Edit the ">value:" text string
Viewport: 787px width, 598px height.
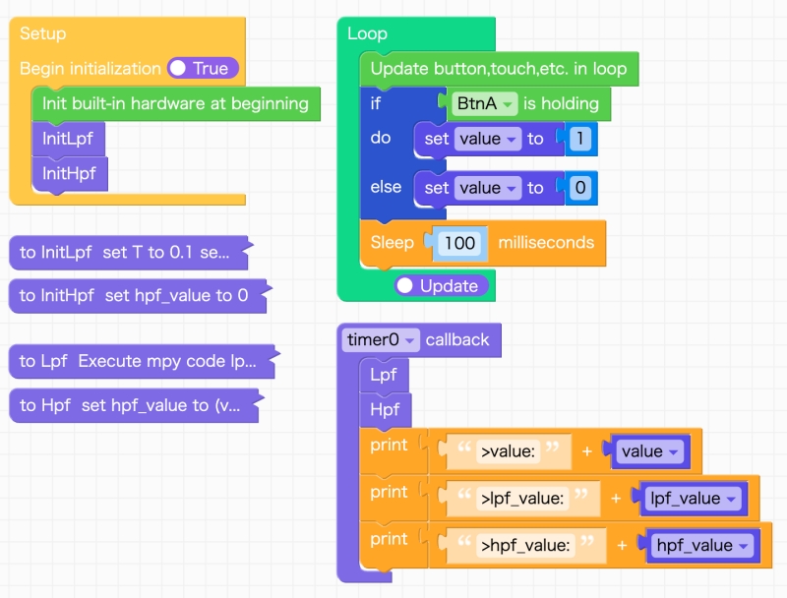pyautogui.click(x=509, y=451)
